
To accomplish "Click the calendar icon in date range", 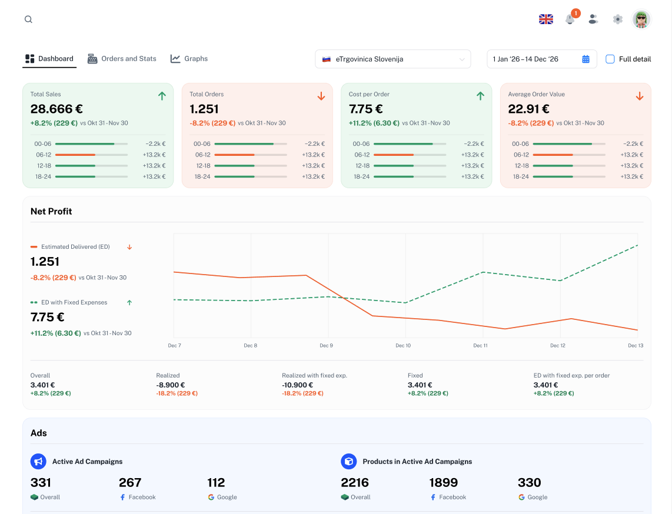I will click(586, 59).
